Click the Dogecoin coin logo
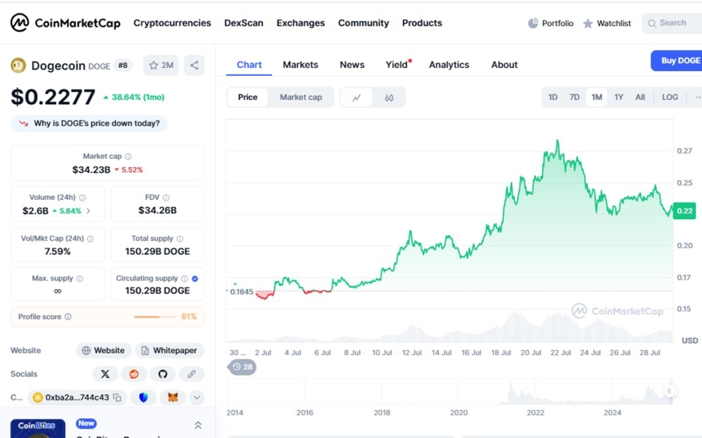702x438 pixels. (x=19, y=66)
